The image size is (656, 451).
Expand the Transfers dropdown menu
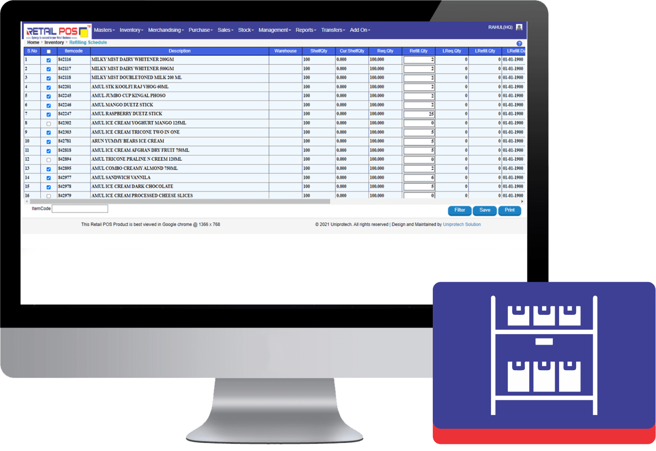333,30
